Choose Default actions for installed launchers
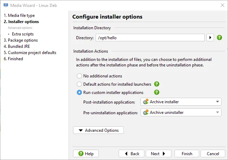The image size is (228, 160). click(x=79, y=84)
